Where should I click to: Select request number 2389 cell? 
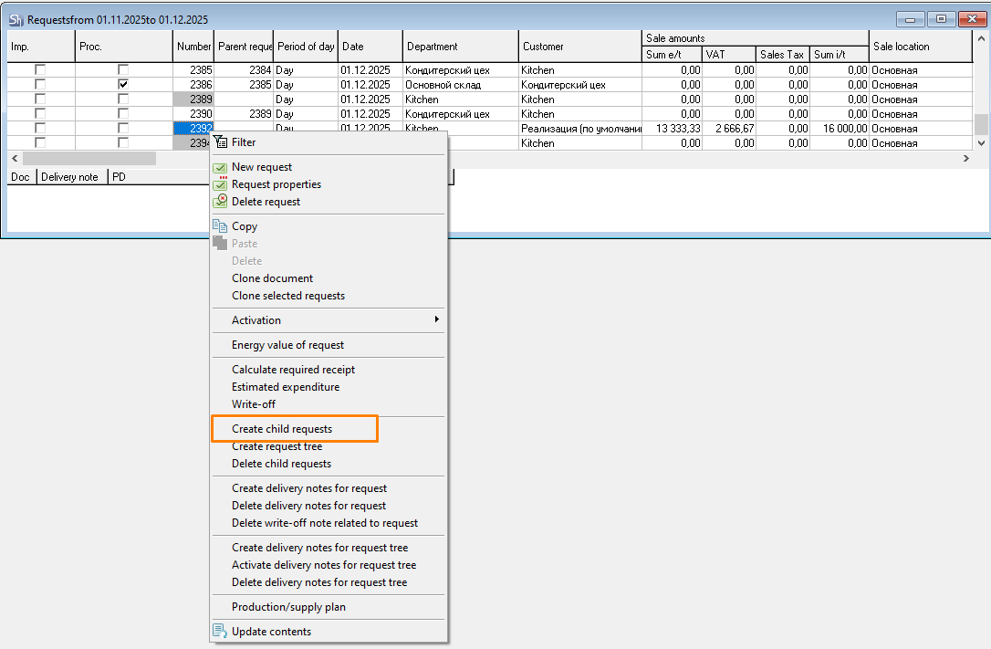point(193,99)
